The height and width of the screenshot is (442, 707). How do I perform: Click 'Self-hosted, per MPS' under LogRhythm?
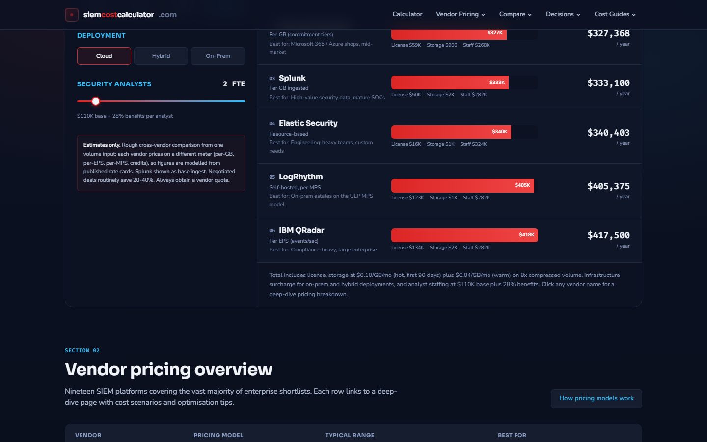295,187
